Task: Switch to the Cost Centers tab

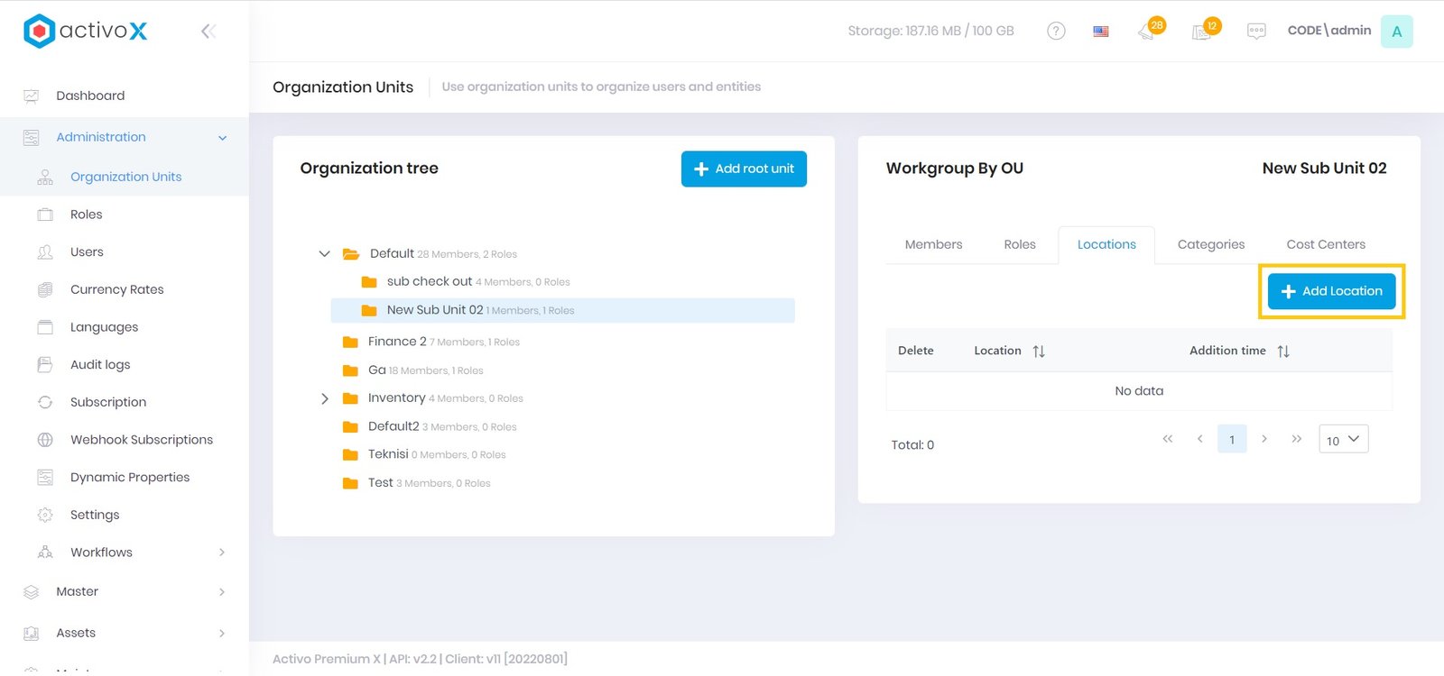Action: pyautogui.click(x=1325, y=244)
